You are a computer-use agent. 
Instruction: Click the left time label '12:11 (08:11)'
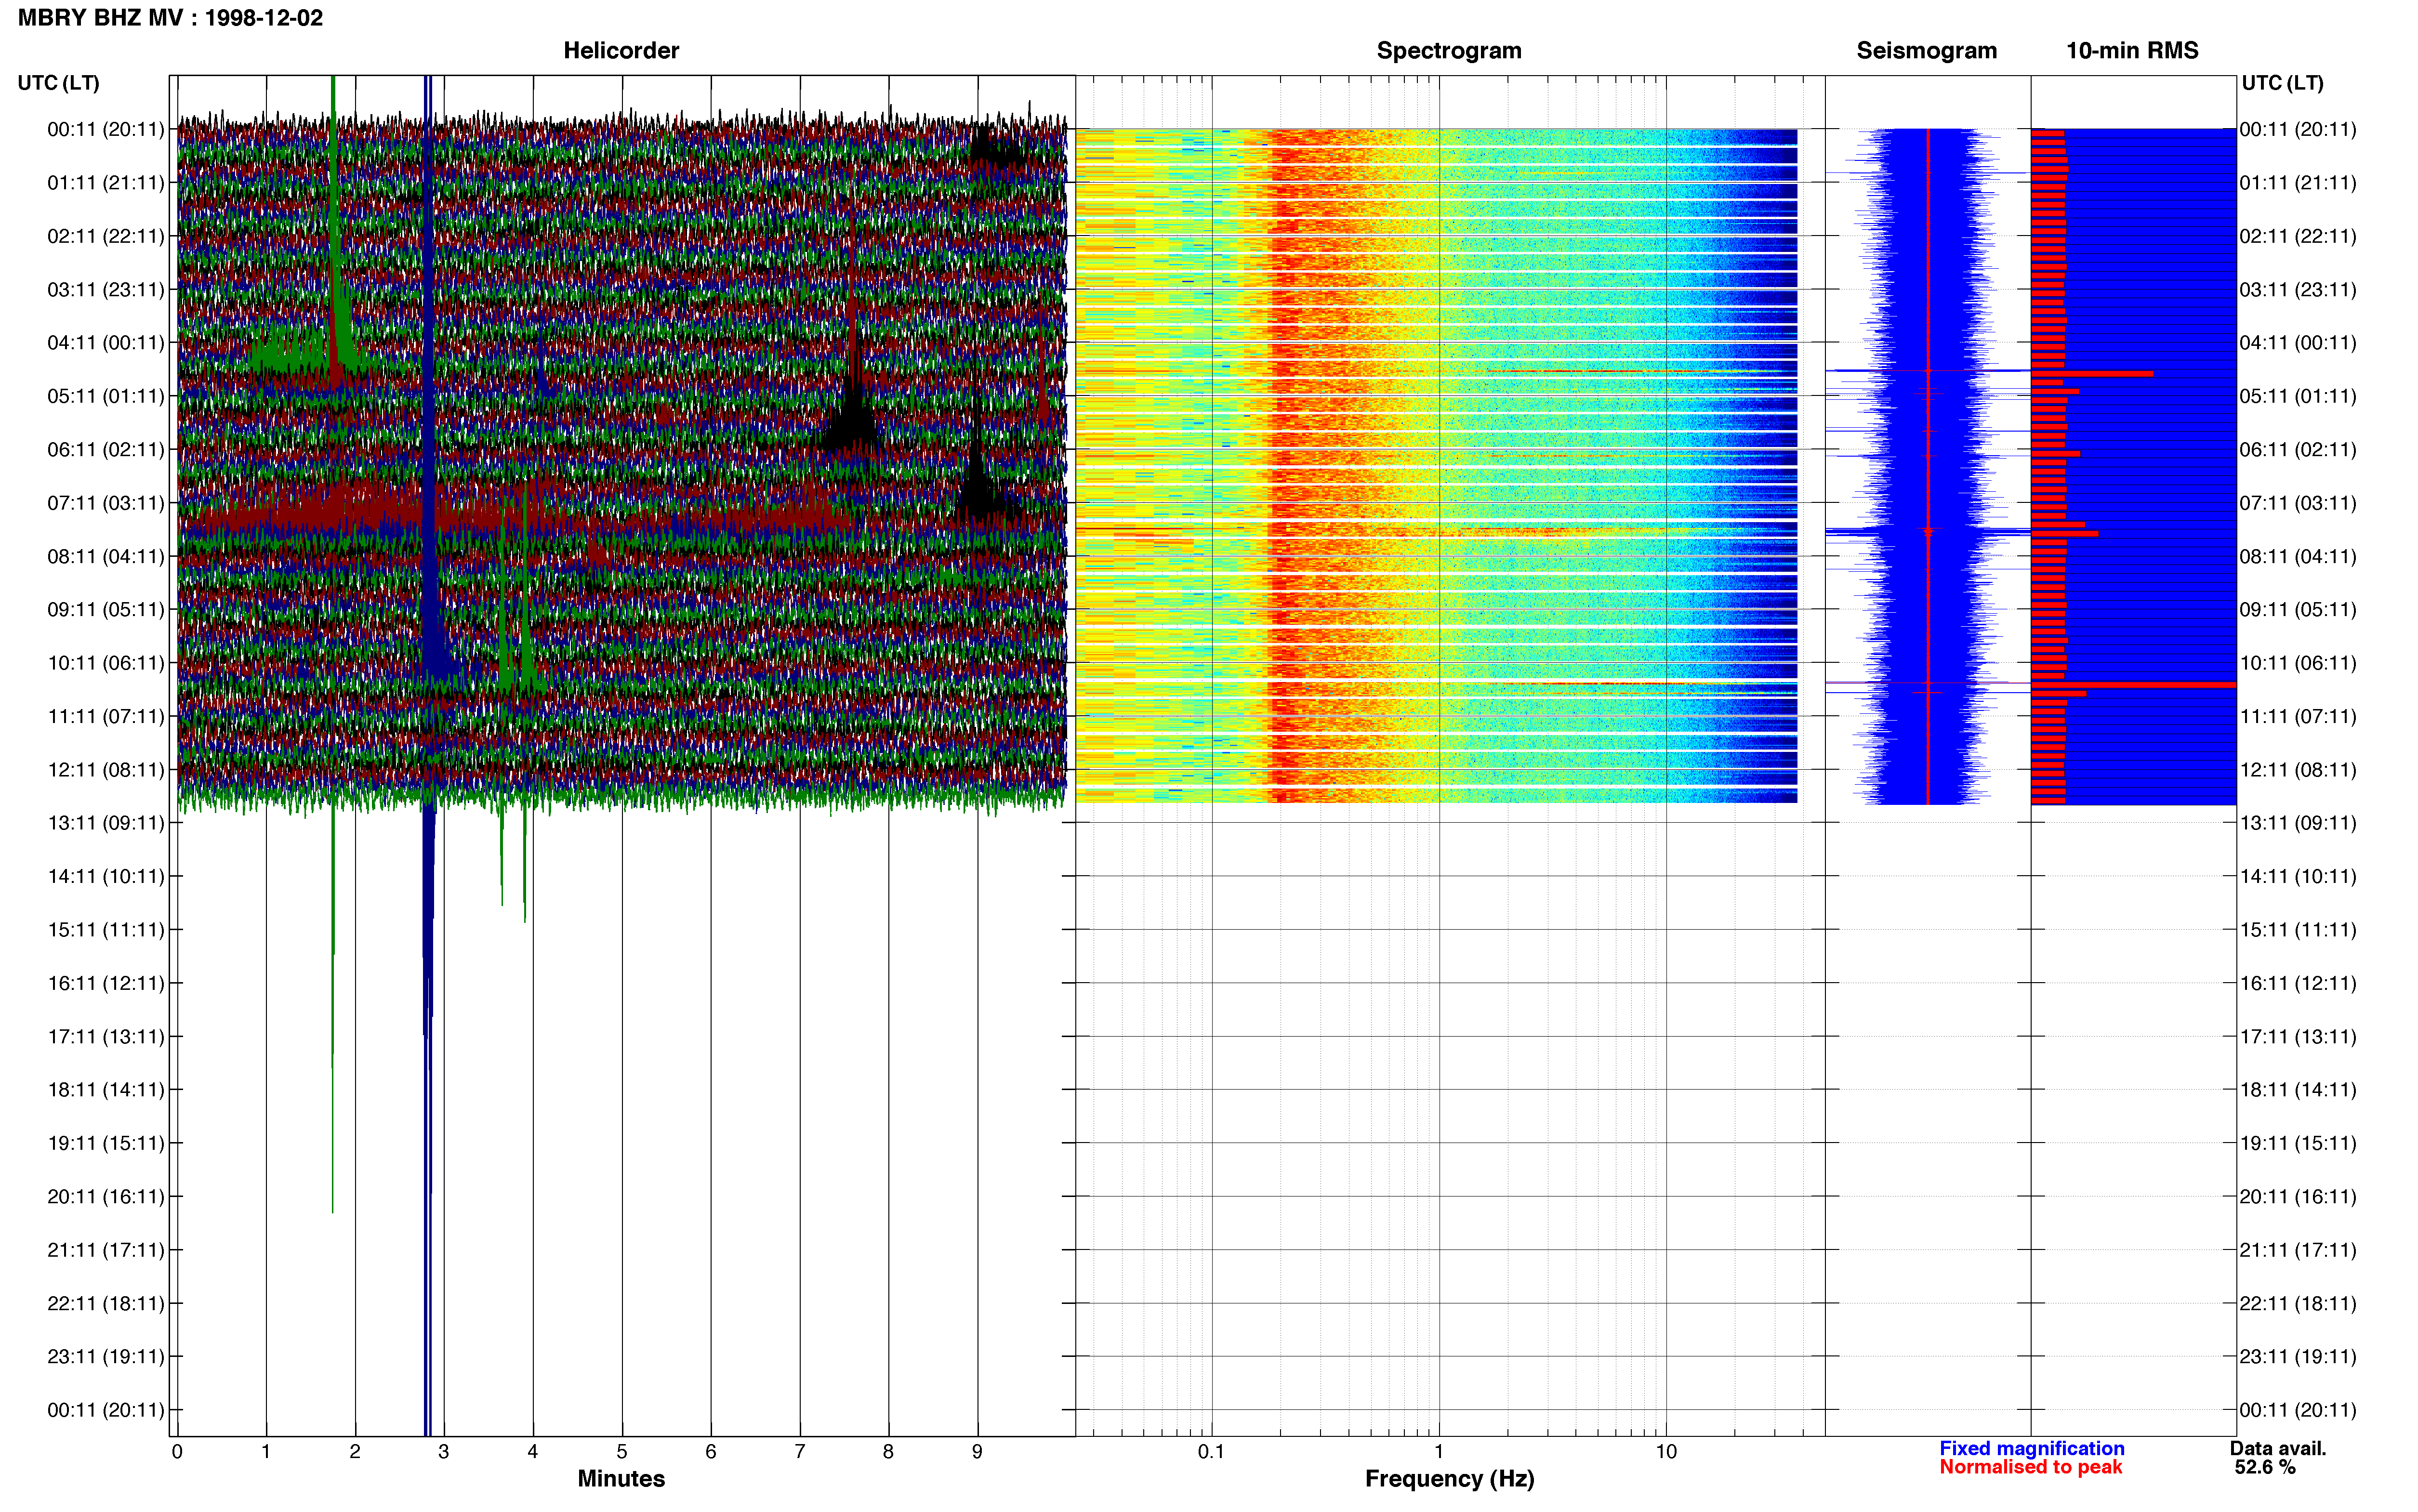[x=106, y=770]
